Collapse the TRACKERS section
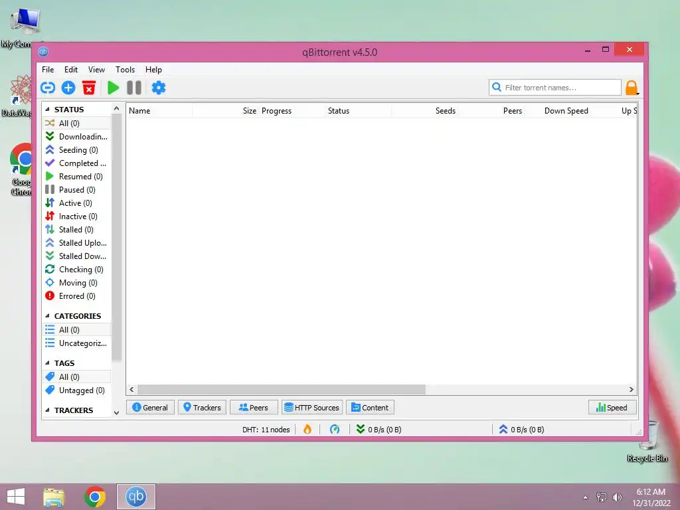Screen dimensions: 680x510 point(47,410)
